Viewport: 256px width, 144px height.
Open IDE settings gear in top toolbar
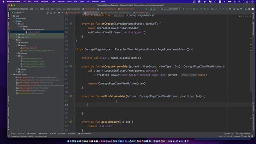click(249, 9)
